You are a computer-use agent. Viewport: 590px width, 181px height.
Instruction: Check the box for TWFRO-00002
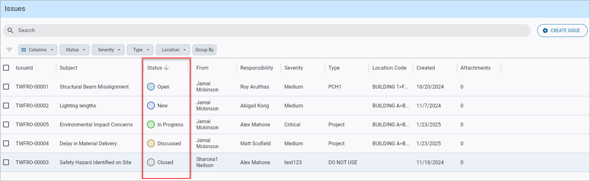[6, 106]
